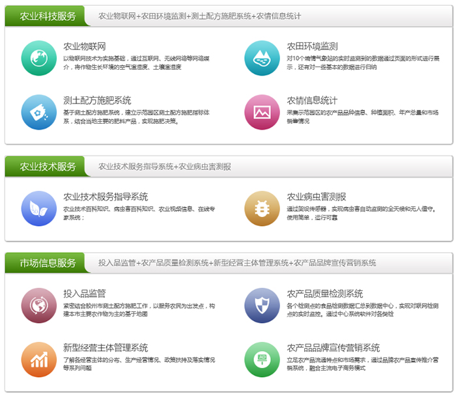Open the 农田环境监测 title link

point(312,46)
